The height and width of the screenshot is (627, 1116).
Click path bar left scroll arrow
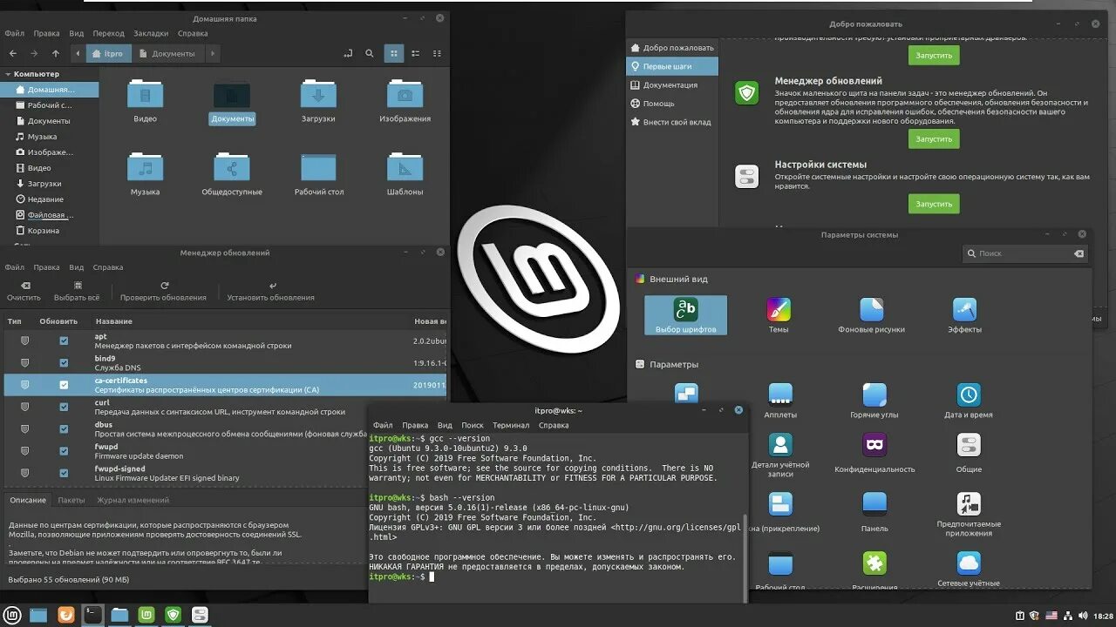77,53
